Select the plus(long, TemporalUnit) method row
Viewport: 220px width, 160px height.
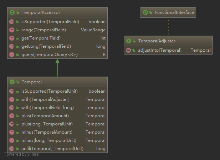[57, 124]
